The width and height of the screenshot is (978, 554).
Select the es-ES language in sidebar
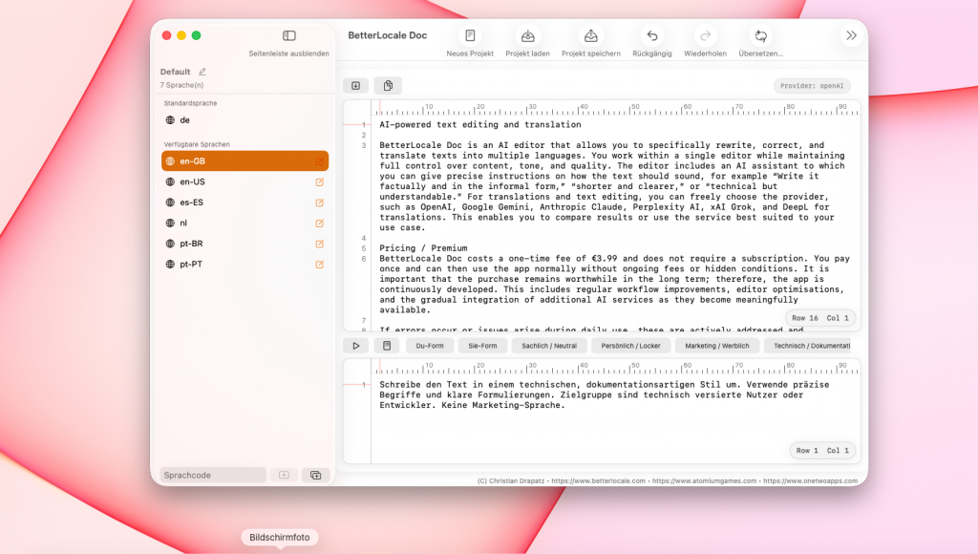pos(192,202)
